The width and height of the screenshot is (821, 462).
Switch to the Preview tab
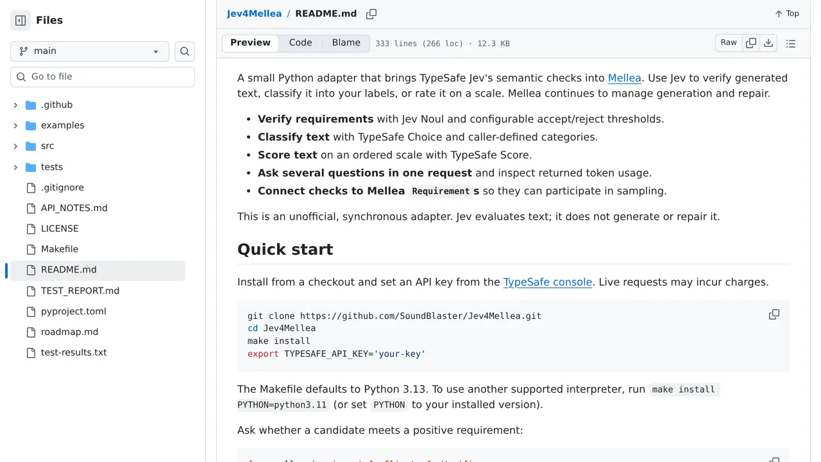click(x=250, y=43)
